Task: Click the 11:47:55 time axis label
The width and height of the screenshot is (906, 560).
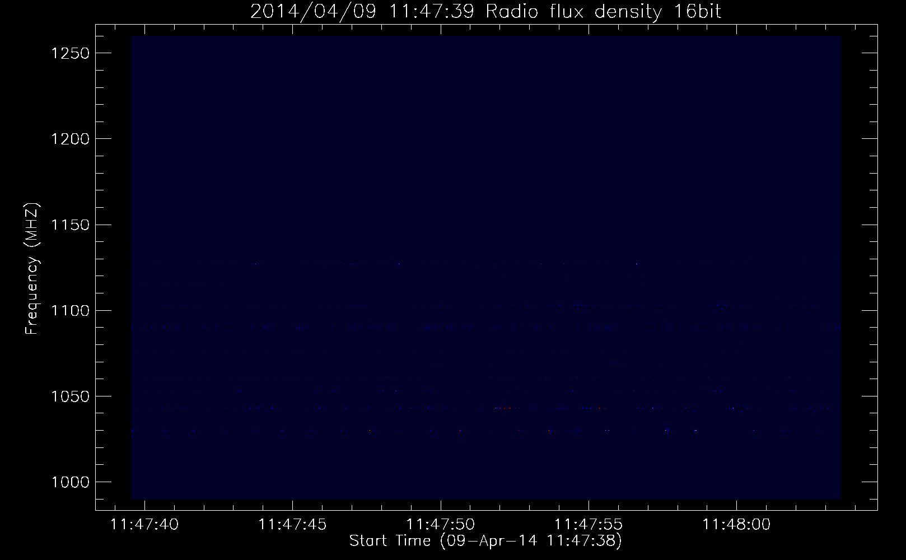Action: coord(589,525)
